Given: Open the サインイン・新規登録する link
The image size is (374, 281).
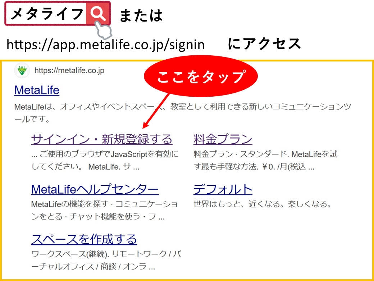Looking at the screenshot, I should coord(102,139).
